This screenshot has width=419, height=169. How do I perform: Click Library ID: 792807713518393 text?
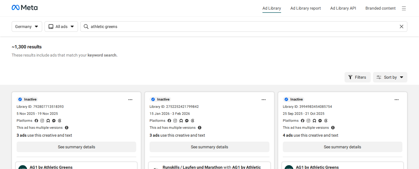40,107
